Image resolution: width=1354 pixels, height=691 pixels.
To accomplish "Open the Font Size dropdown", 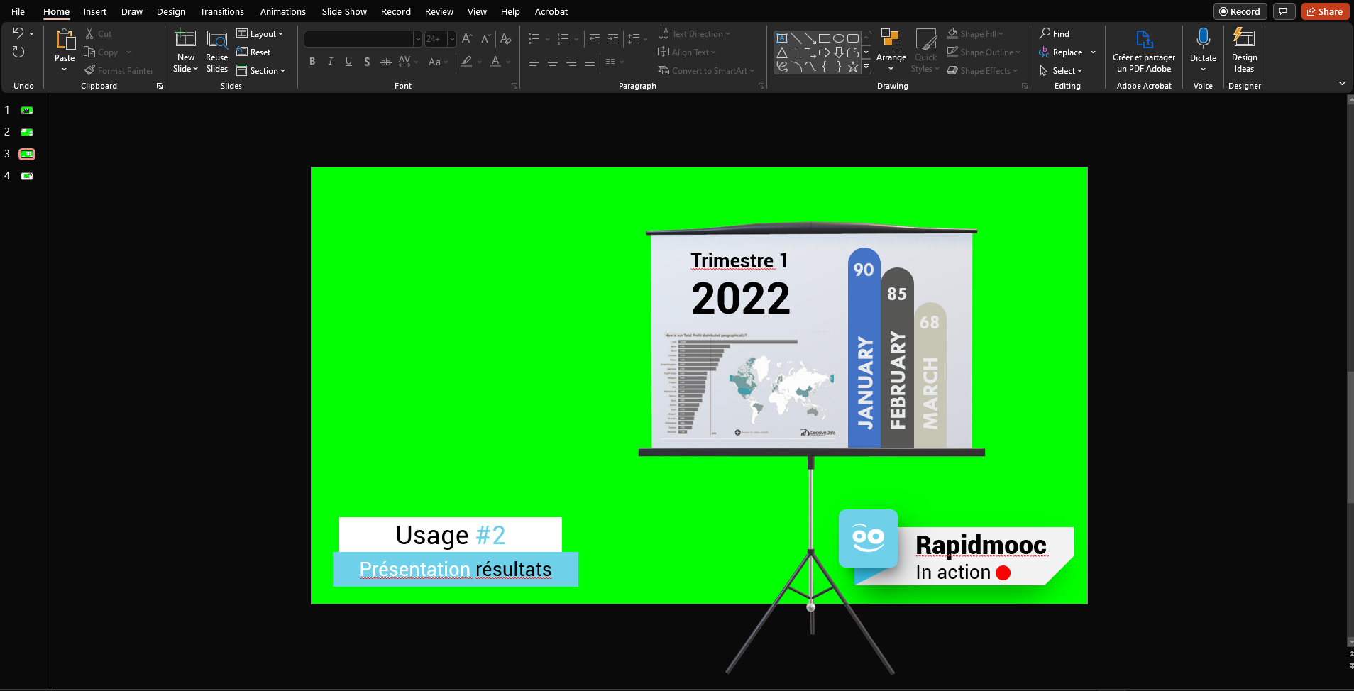I will 452,38.
